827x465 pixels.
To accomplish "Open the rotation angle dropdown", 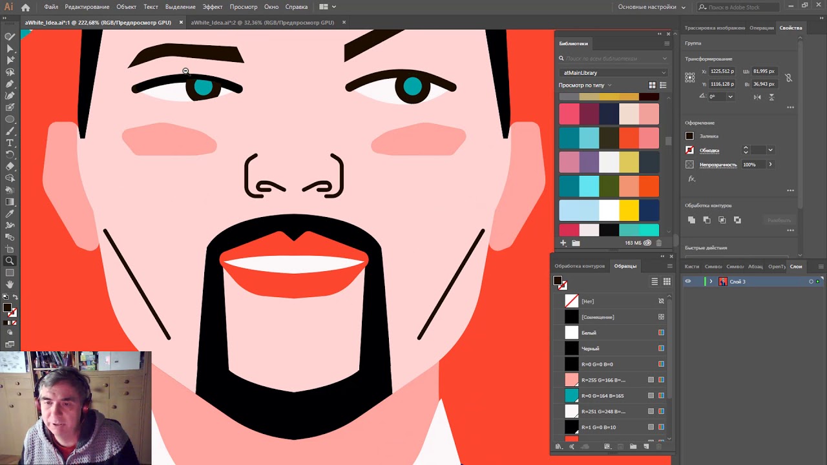I will pyautogui.click(x=731, y=96).
